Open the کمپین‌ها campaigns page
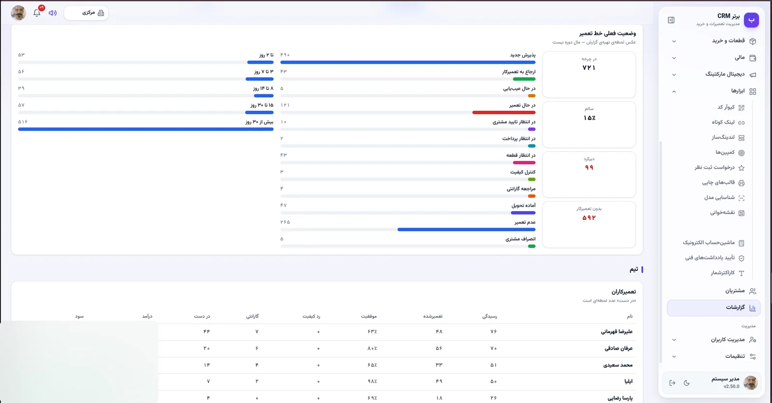This screenshot has height=403, width=772. tap(730, 153)
